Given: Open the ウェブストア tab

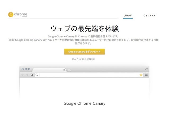Looking at the screenshot, I should pyautogui.click(x=149, y=16).
